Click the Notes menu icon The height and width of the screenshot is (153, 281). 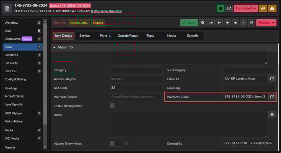pyautogui.click(x=272, y=115)
